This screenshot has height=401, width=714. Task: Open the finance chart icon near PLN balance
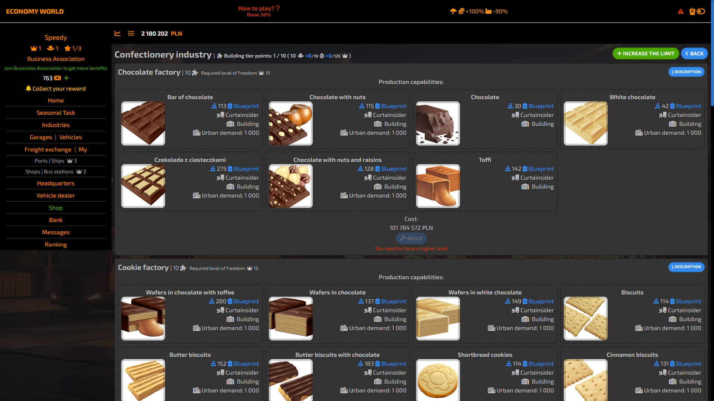click(118, 33)
